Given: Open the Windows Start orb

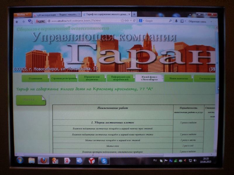Looking at the screenshot, I should (20, 160).
